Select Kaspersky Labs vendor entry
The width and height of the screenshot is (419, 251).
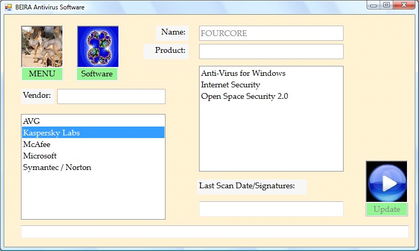(x=51, y=133)
